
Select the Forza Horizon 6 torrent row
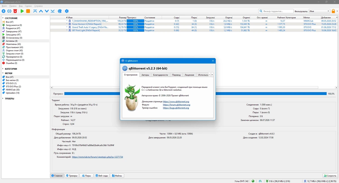coord(194,24)
